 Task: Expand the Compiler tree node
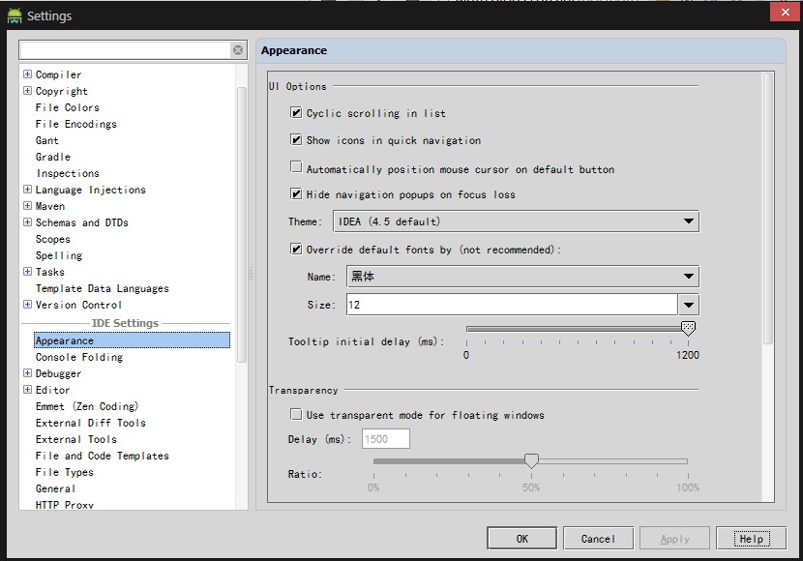28,74
